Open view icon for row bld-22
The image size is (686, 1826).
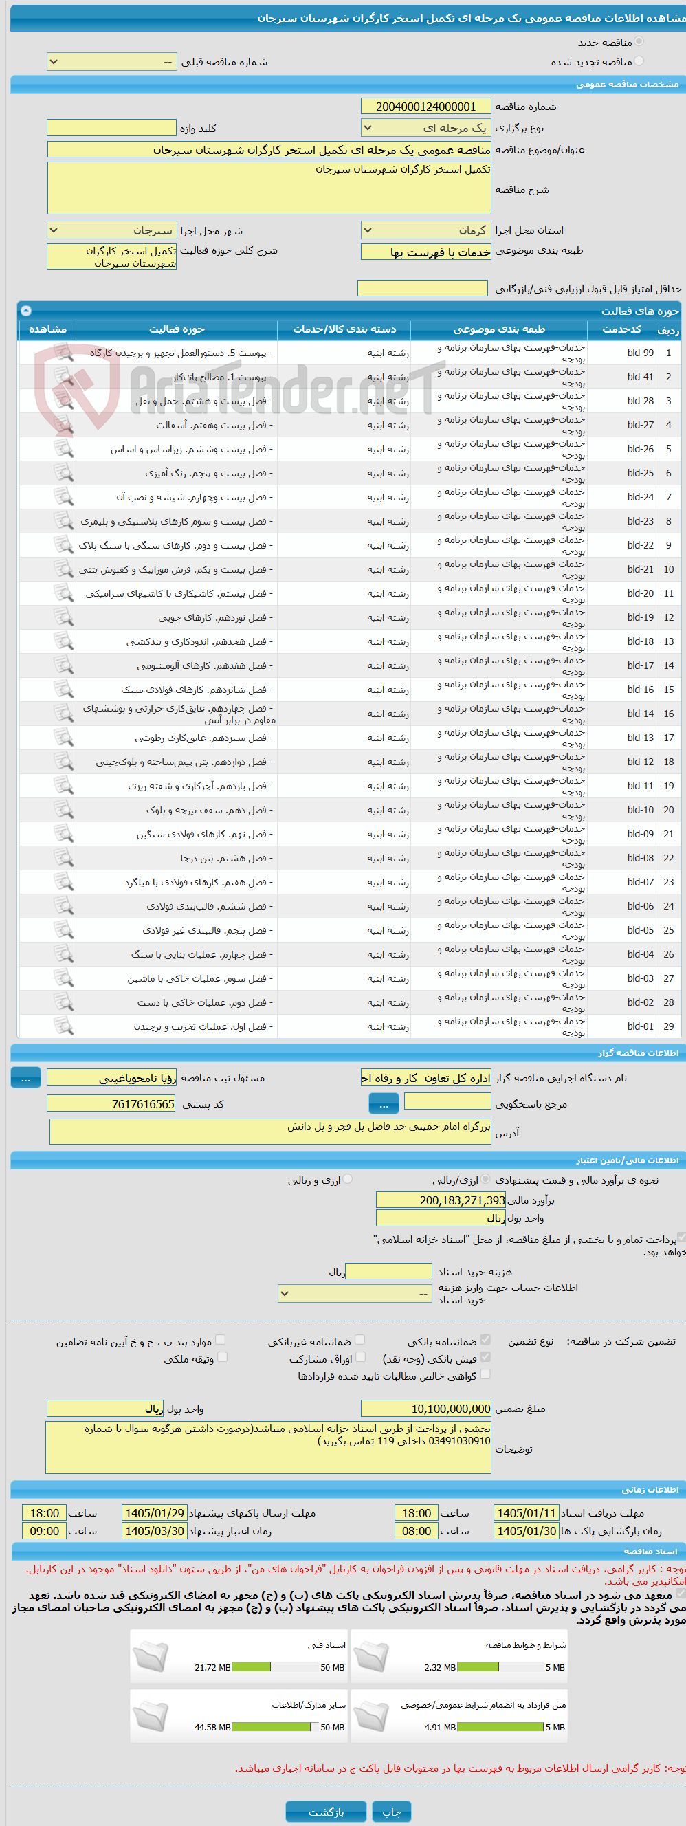tap(64, 545)
